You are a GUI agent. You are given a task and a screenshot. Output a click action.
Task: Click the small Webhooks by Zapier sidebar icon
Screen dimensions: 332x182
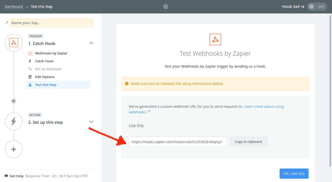(30, 53)
